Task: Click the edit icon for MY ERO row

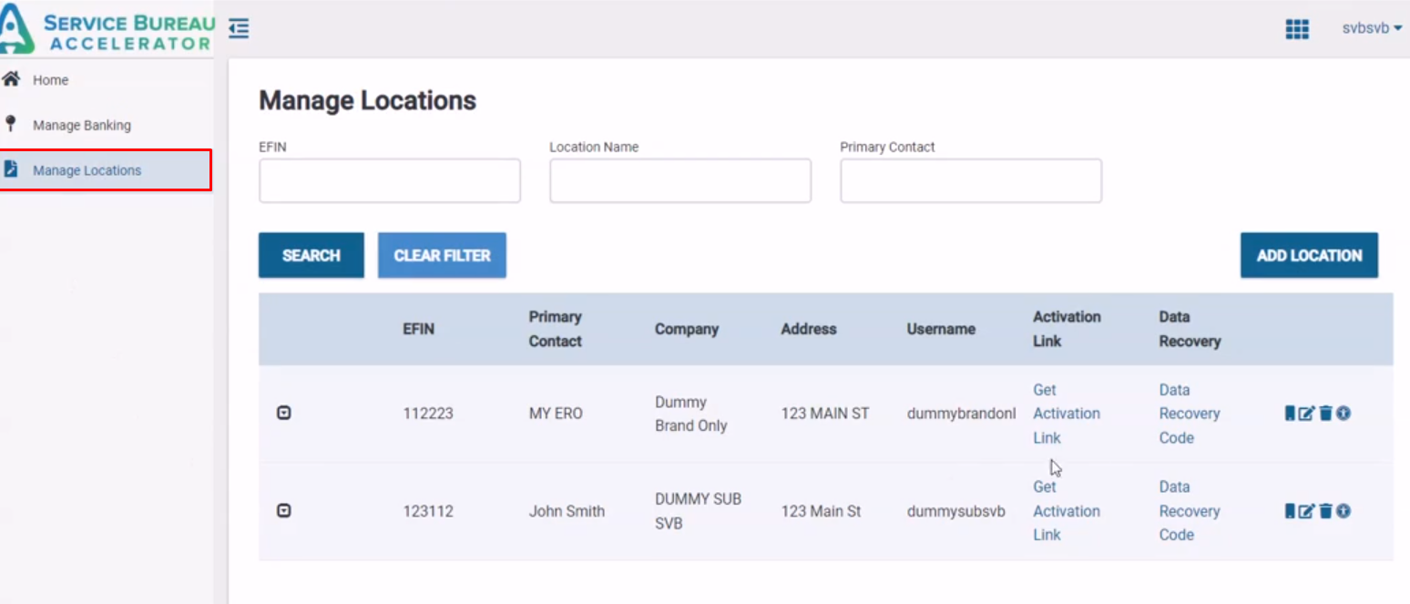Action: click(1306, 414)
